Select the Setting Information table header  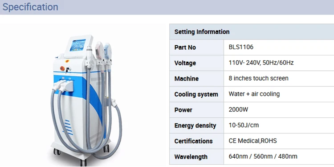coord(202,32)
